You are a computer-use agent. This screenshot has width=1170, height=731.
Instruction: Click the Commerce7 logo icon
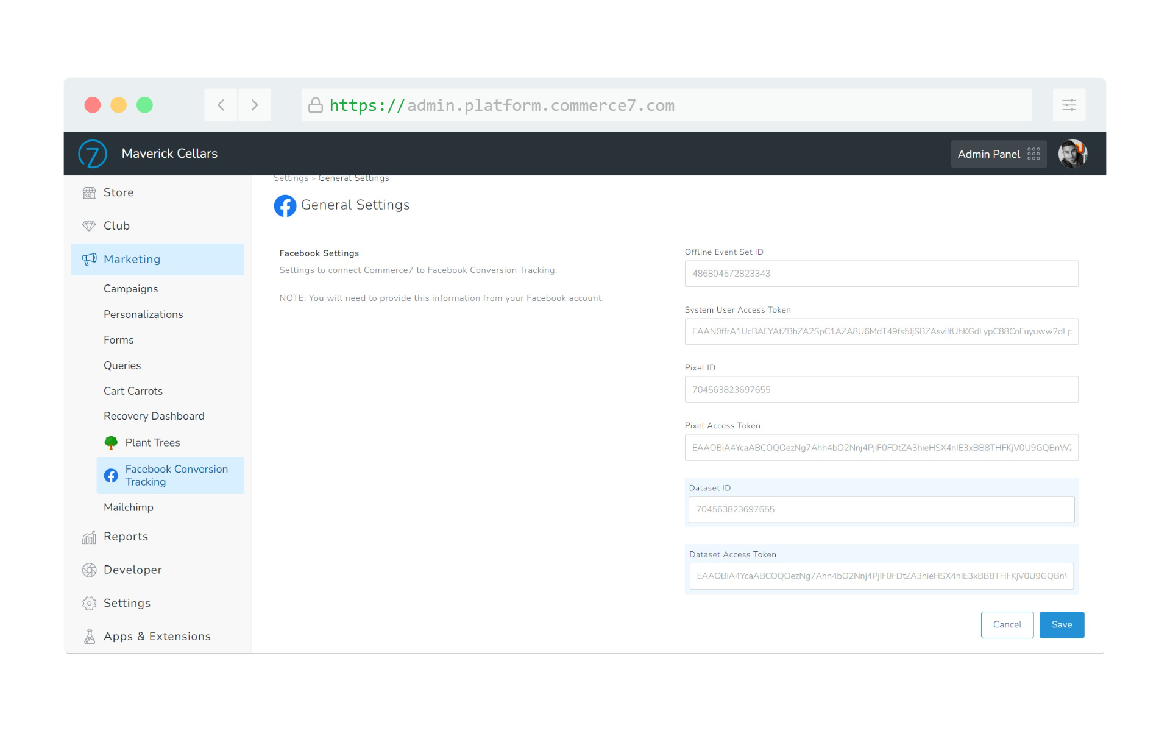93,154
